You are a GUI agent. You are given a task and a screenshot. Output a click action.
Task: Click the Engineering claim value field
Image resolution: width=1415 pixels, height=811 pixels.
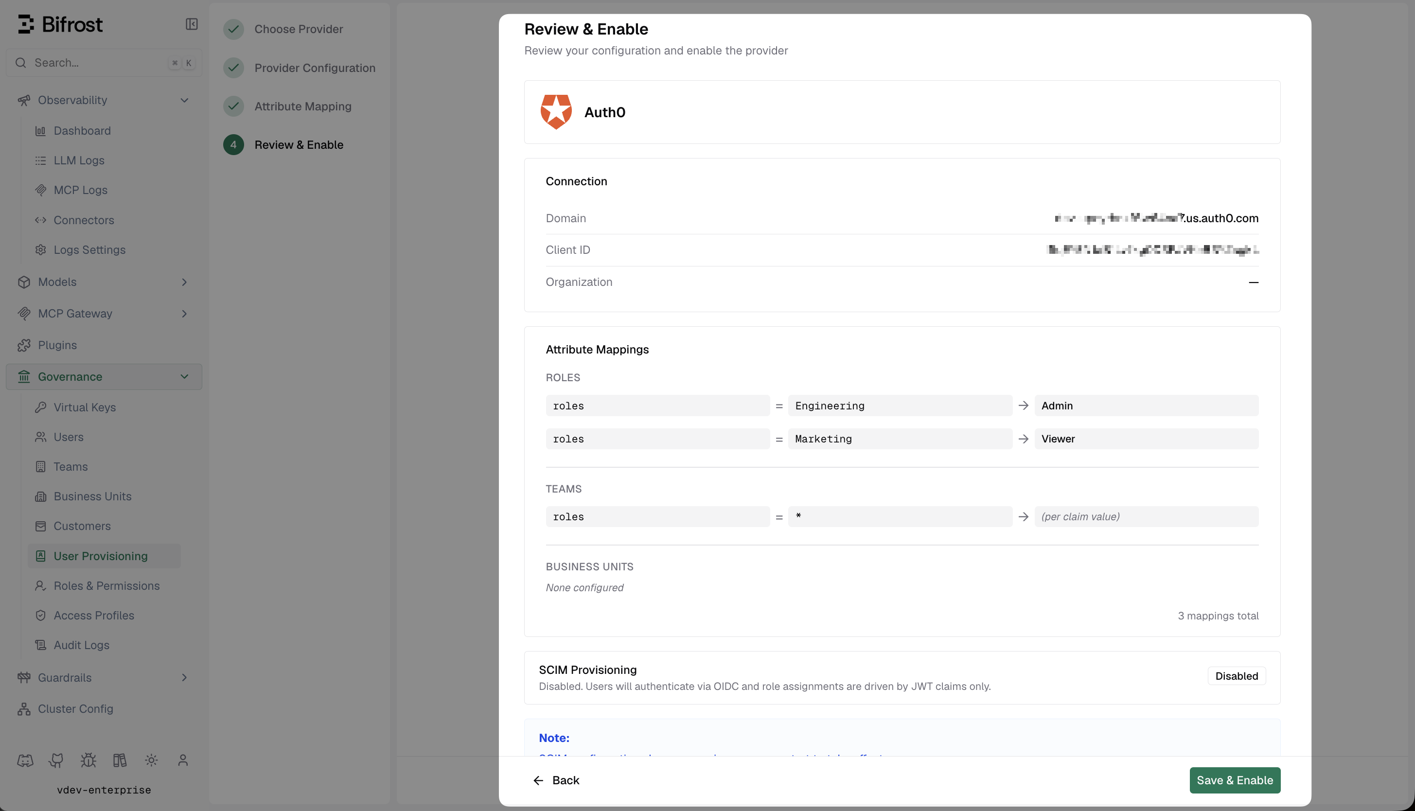pyautogui.click(x=900, y=405)
